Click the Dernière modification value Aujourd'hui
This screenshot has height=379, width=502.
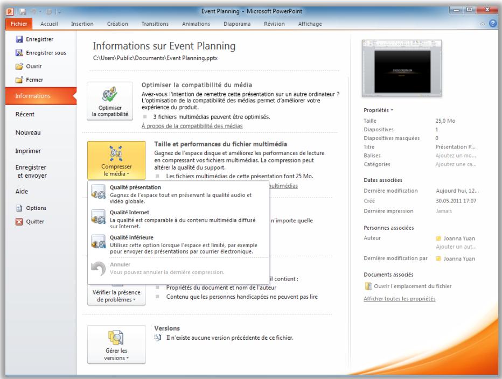(x=457, y=191)
